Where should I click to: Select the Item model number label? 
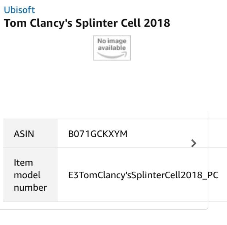(x=30, y=175)
